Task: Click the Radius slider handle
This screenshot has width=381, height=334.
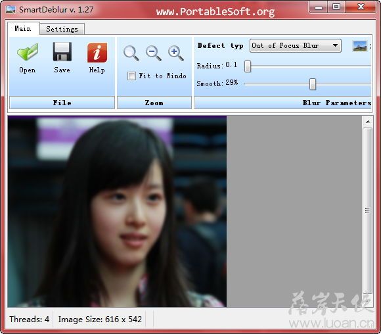Action: tap(248, 66)
